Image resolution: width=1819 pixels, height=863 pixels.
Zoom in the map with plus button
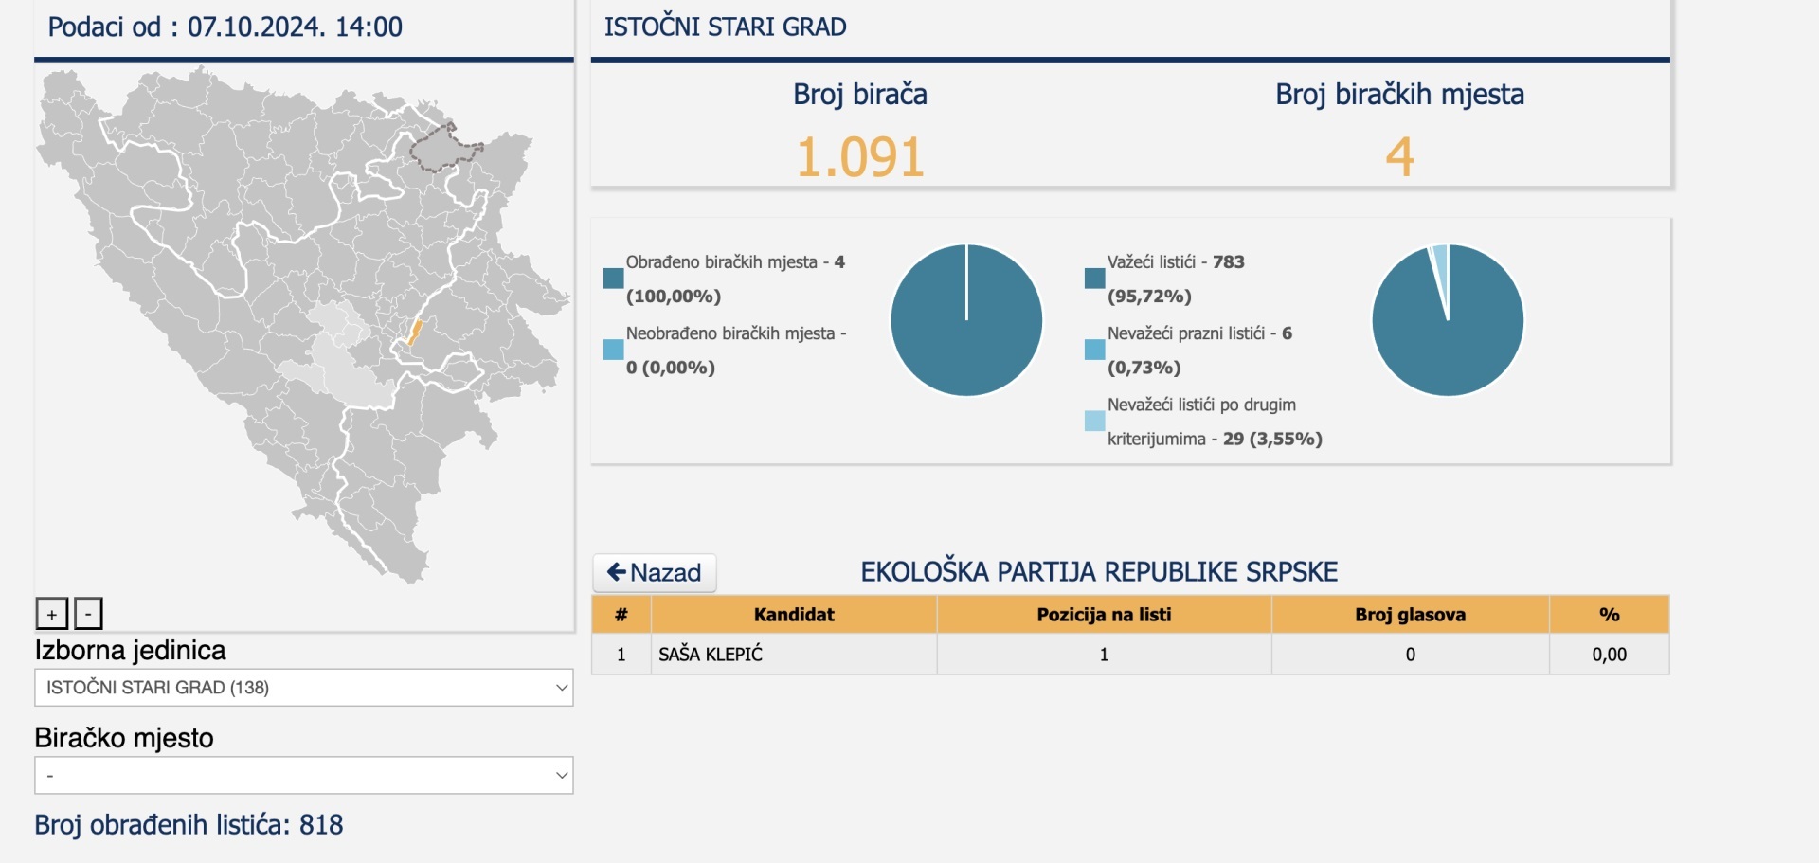point(52,614)
